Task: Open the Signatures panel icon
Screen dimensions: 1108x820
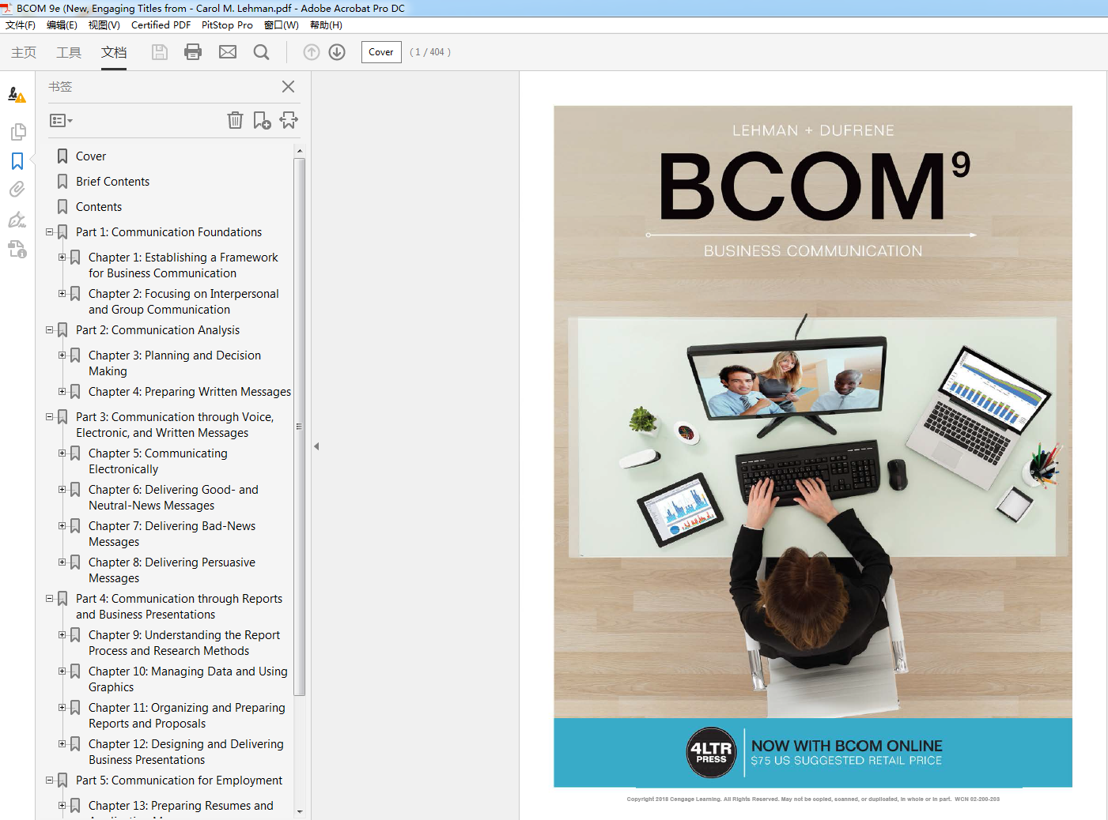Action: click(x=17, y=220)
